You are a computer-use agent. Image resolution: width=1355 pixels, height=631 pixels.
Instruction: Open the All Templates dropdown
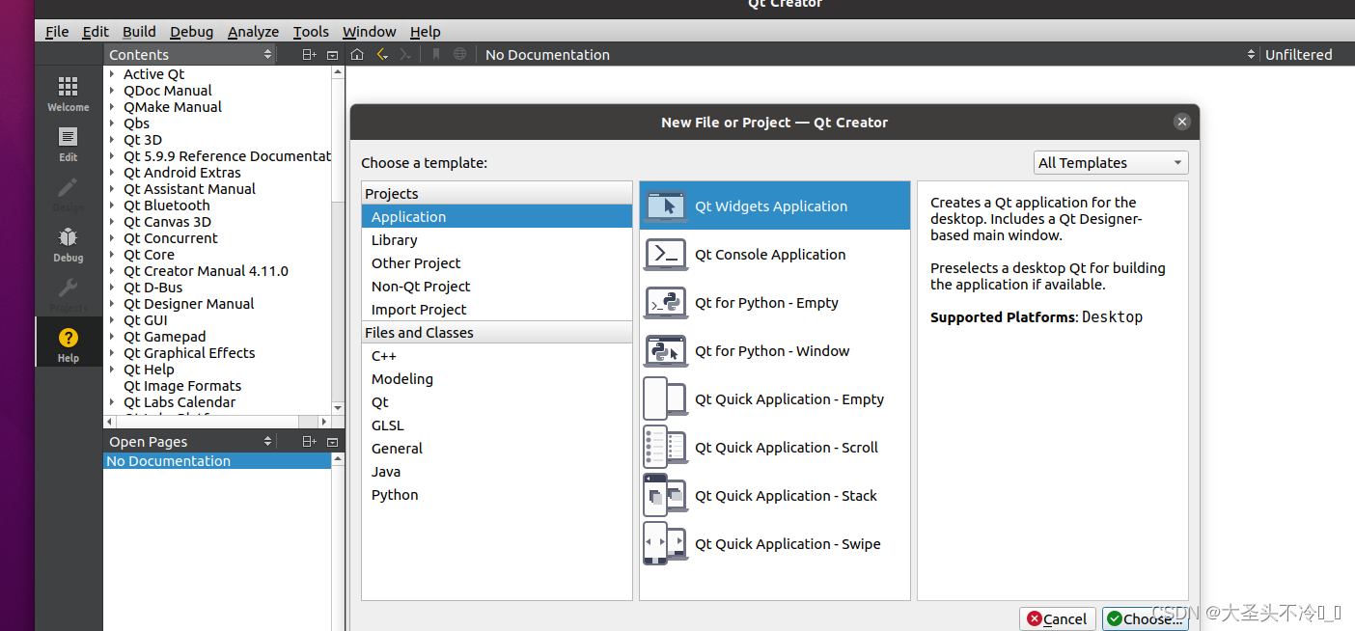pyautogui.click(x=1111, y=163)
